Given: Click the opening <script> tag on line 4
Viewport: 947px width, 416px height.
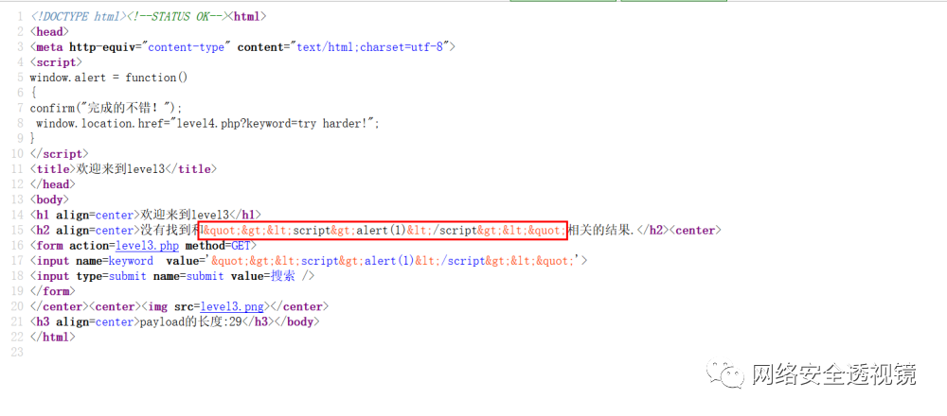Looking at the screenshot, I should [56, 62].
